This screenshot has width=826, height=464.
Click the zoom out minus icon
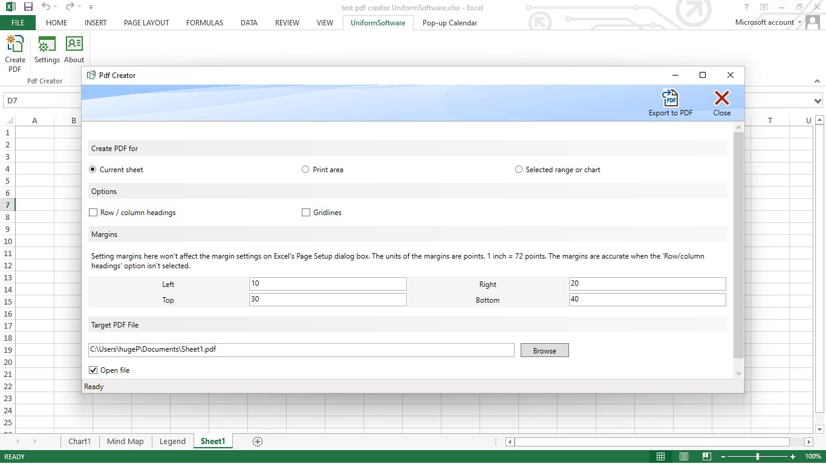point(723,457)
